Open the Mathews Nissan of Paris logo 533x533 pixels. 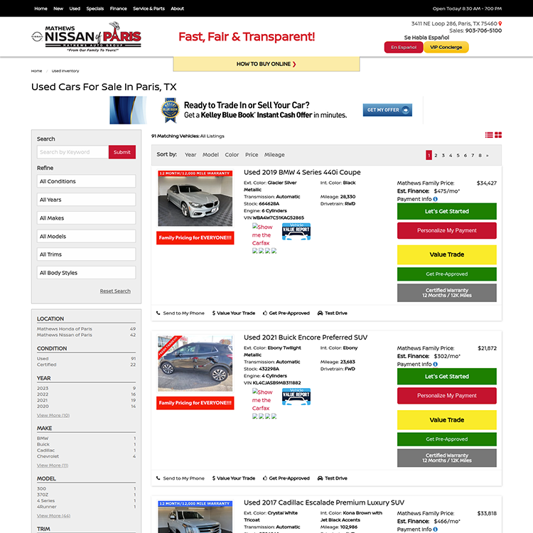pos(86,37)
